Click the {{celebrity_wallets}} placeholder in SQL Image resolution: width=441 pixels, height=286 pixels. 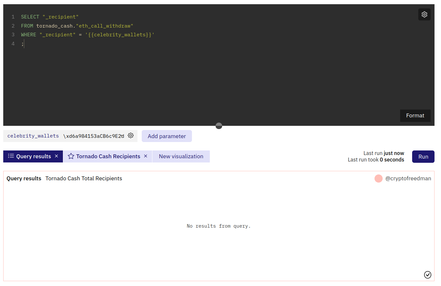coord(120,34)
